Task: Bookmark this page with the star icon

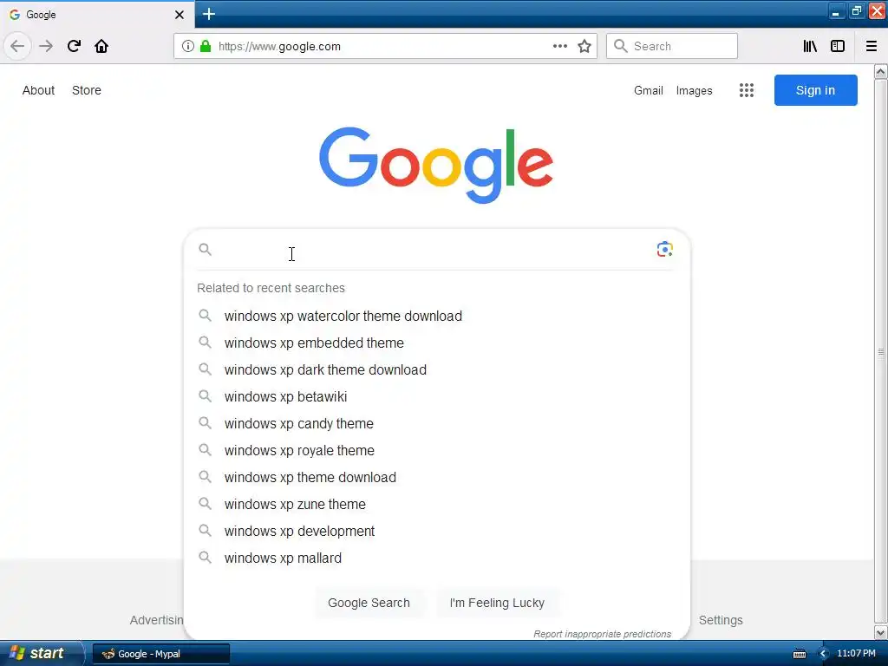Action: point(584,46)
